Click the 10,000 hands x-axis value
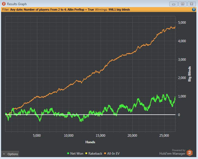This screenshot has height=159, width=198. [69, 136]
